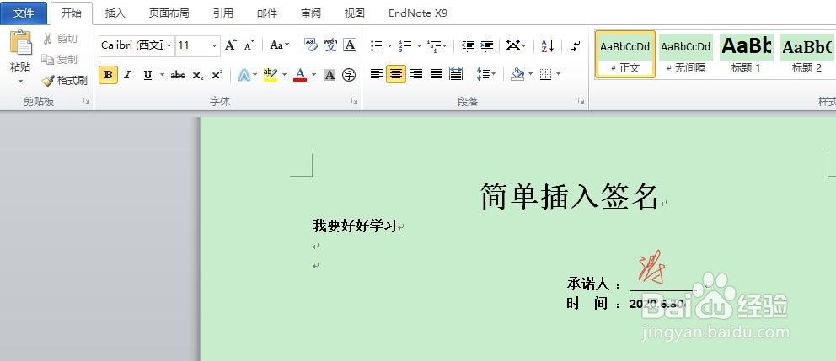Increase paragraph indent
The height and width of the screenshot is (361, 836).
[x=487, y=45]
